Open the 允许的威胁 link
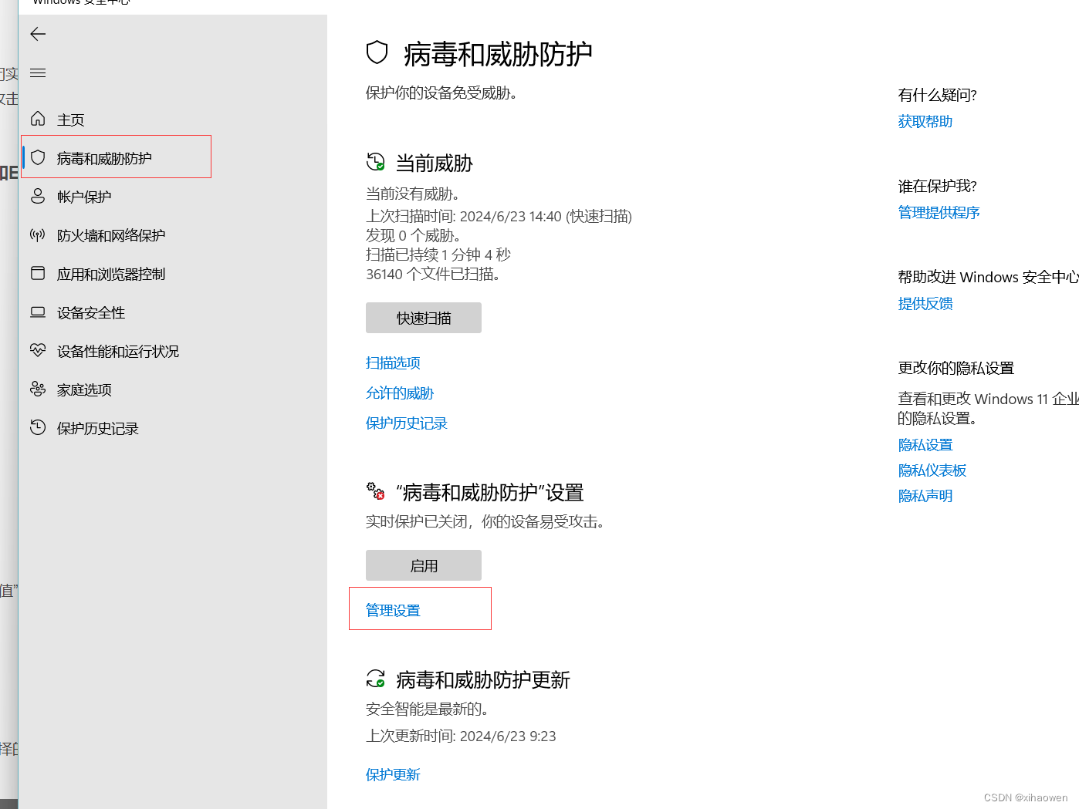Image resolution: width=1079 pixels, height=809 pixels. [x=400, y=393]
